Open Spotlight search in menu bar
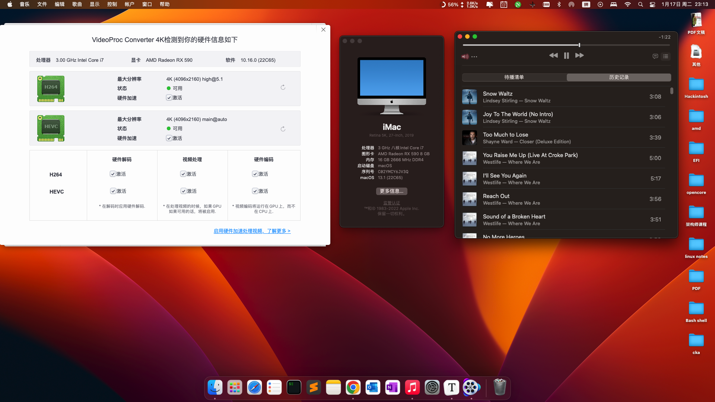The width and height of the screenshot is (715, 402). [641, 4]
